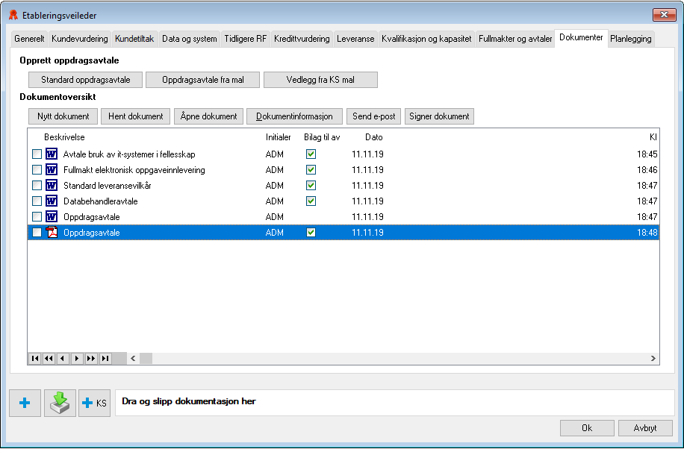
Task: Go to next record arrow
Action: point(77,358)
